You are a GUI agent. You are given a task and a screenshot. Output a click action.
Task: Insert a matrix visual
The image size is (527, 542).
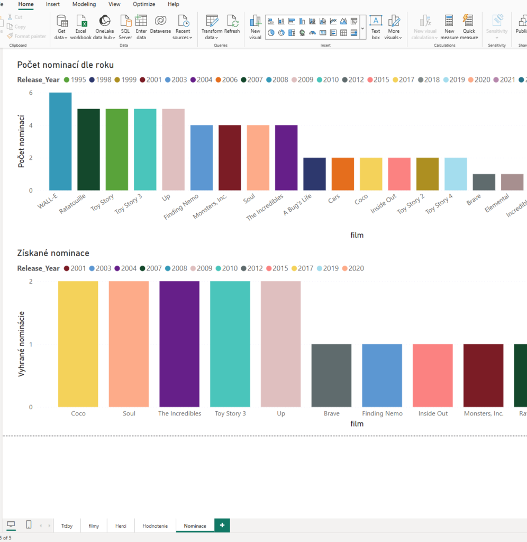354,33
